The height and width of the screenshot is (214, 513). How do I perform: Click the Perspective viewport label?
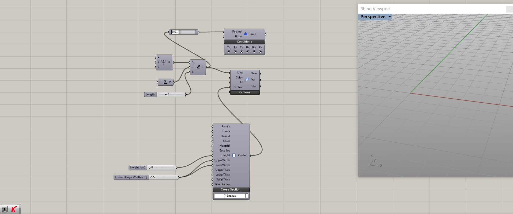[373, 17]
